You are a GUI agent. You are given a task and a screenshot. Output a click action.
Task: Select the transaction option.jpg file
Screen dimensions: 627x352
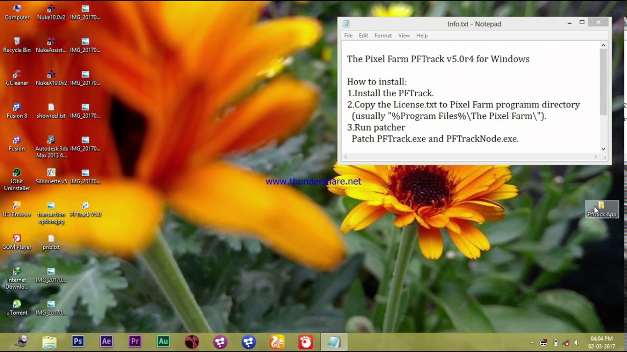51,213
